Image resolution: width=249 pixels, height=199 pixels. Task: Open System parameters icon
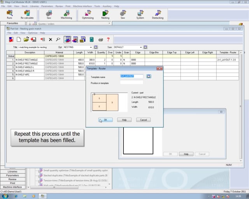(x=140, y=14)
